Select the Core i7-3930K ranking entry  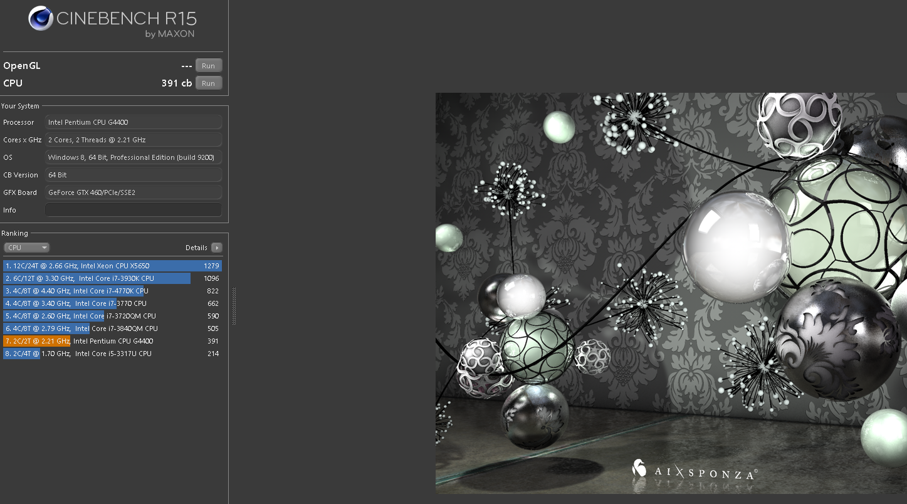(x=112, y=278)
